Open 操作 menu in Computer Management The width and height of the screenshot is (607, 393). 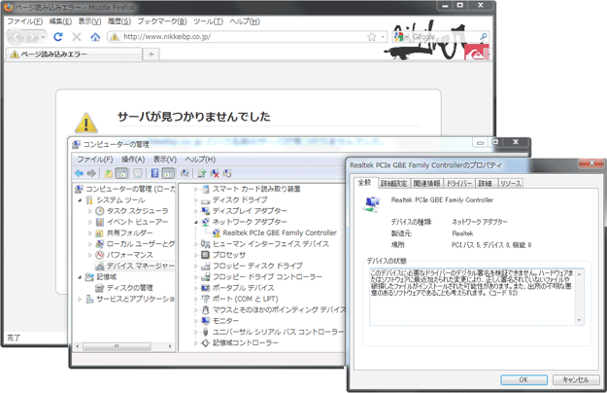(133, 160)
